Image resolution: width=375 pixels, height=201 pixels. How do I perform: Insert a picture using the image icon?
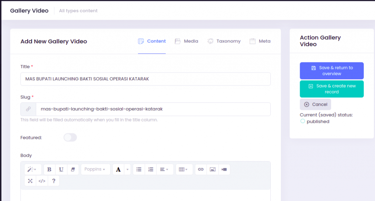click(x=213, y=170)
